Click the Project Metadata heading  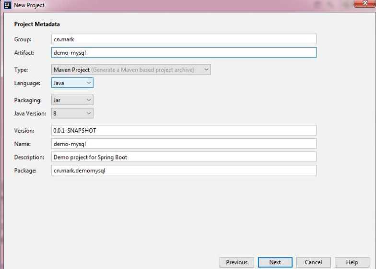point(37,24)
